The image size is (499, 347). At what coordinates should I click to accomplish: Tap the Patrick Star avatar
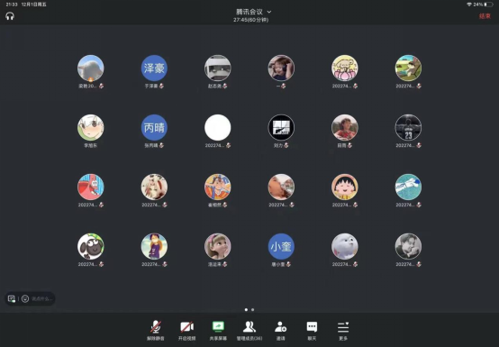point(91,187)
